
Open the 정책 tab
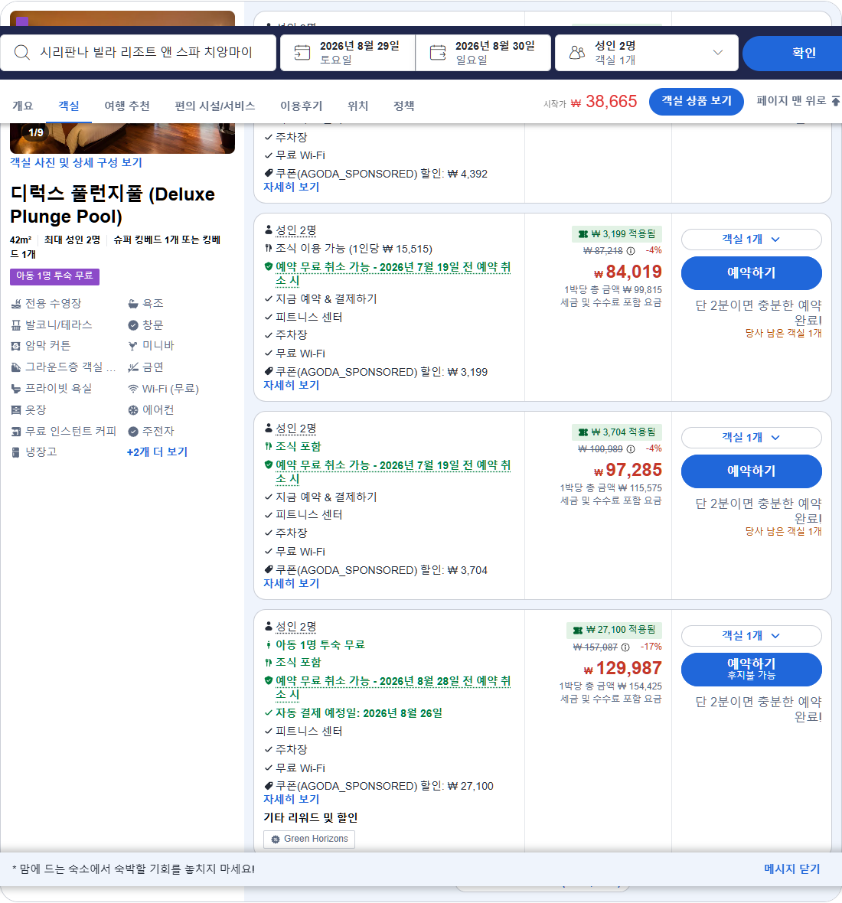(403, 106)
